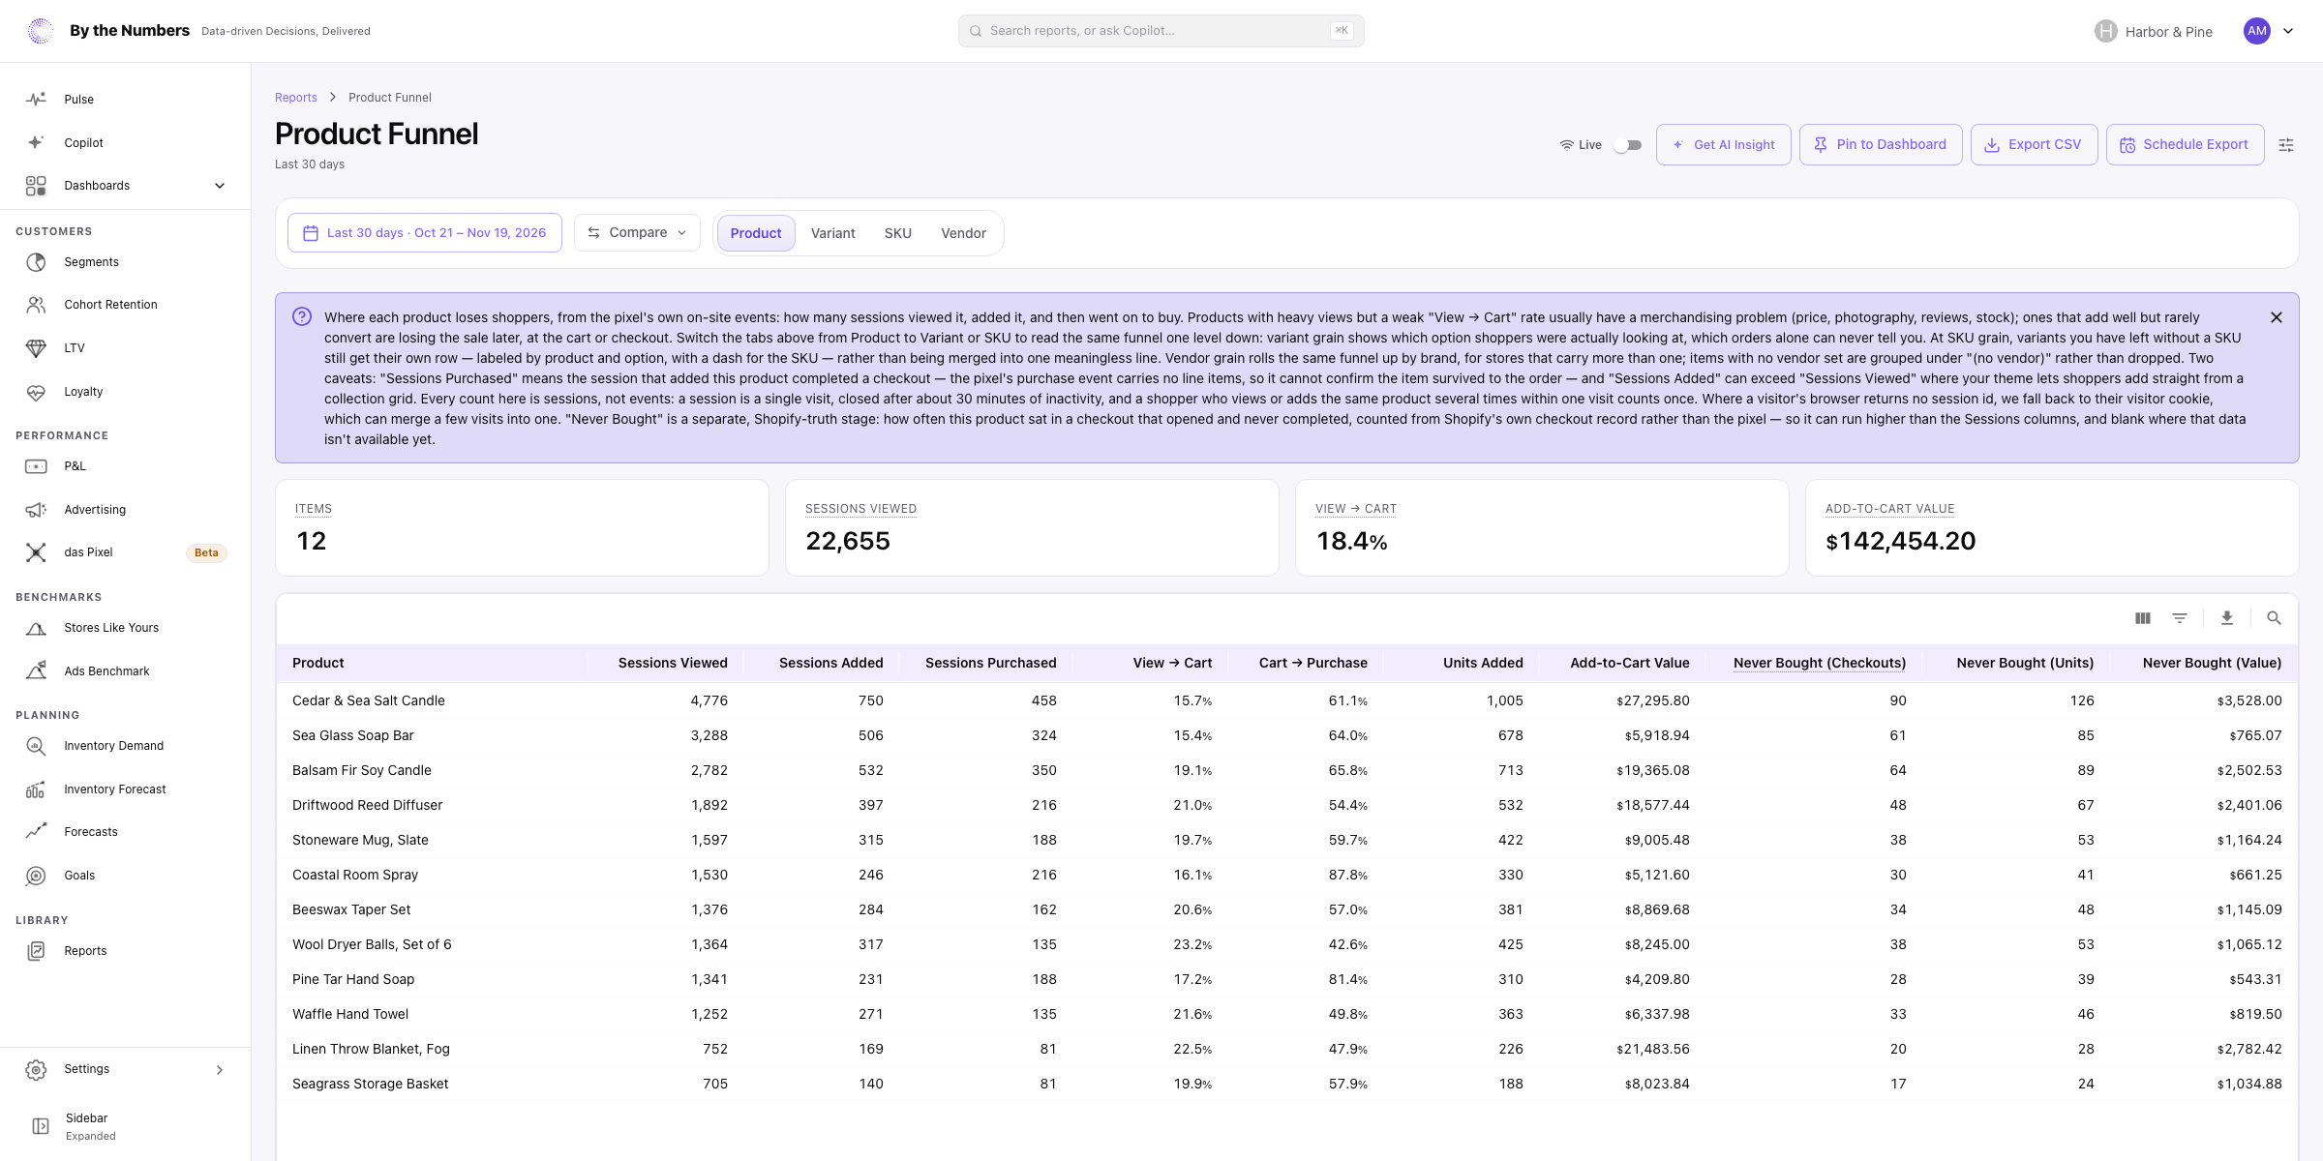Click the table download icon
2323x1161 pixels.
tap(2227, 618)
